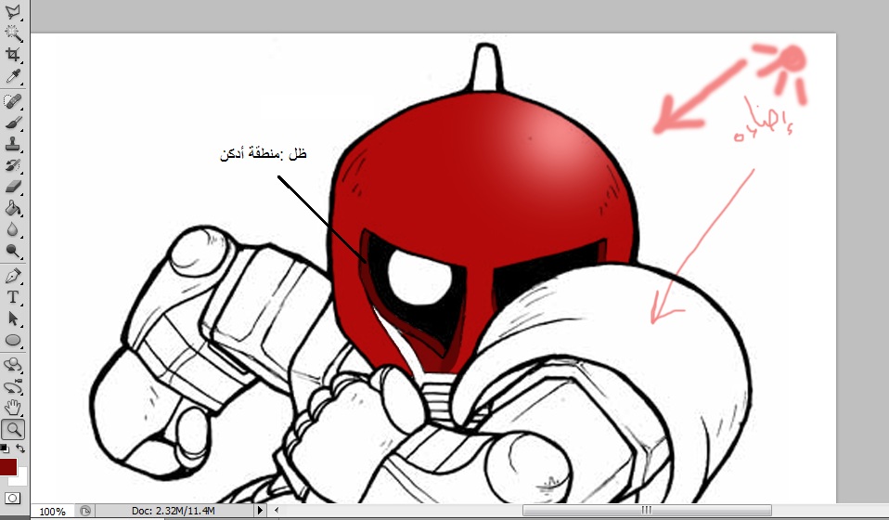889x520 pixels.
Task: Select the Hand tool
Action: pos(12,408)
